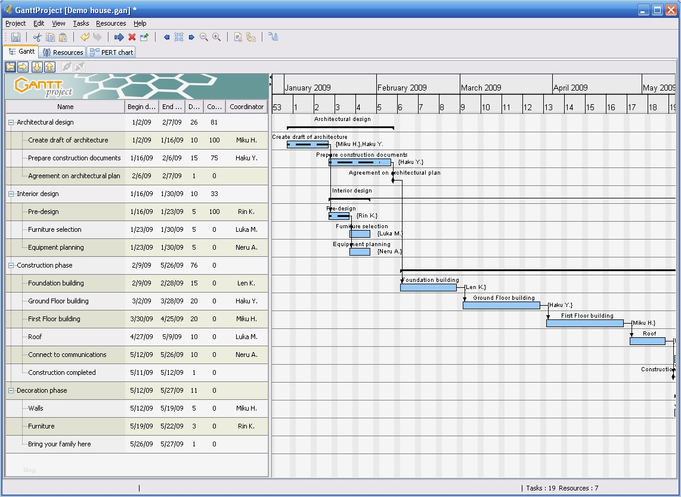Select the Cut task icon
This screenshot has height=497, width=681.
tap(38, 37)
